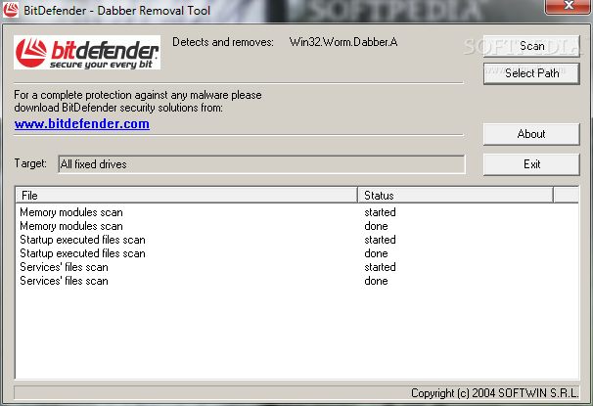Close the Dabber Removal Tool window
This screenshot has height=406, width=593.
(x=568, y=6)
